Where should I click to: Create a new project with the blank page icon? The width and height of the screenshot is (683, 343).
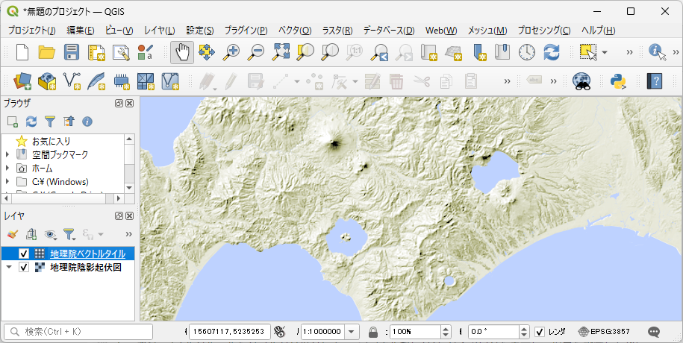(22, 52)
